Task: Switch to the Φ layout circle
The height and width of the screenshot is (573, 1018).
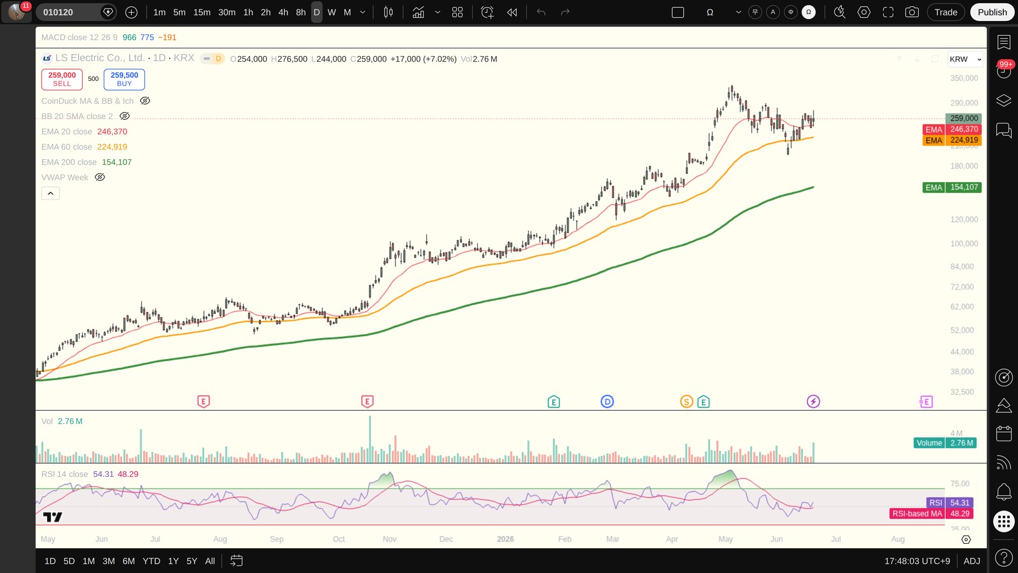Action: [791, 12]
